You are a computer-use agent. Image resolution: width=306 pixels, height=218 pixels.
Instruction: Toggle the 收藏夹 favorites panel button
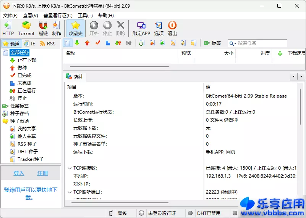tap(76, 28)
